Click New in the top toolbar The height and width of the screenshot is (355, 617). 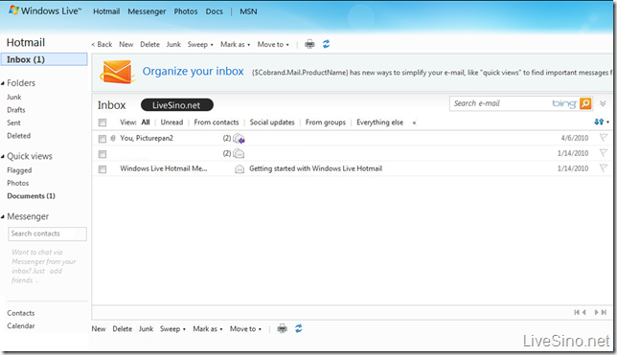tap(126, 44)
